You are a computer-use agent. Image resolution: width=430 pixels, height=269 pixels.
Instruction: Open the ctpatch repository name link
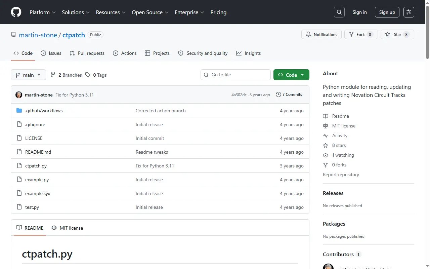tap(74, 35)
